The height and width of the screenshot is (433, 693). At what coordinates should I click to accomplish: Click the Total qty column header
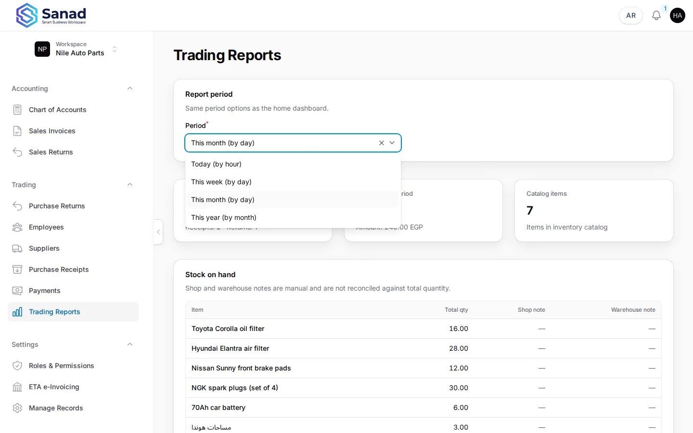coord(456,310)
